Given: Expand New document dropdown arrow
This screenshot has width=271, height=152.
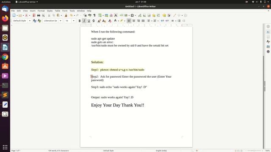Looking at the screenshot, I should point(17,15).
